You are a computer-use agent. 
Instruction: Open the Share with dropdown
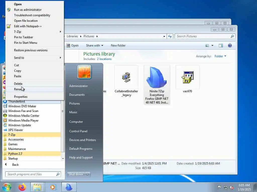[x=95, y=45]
